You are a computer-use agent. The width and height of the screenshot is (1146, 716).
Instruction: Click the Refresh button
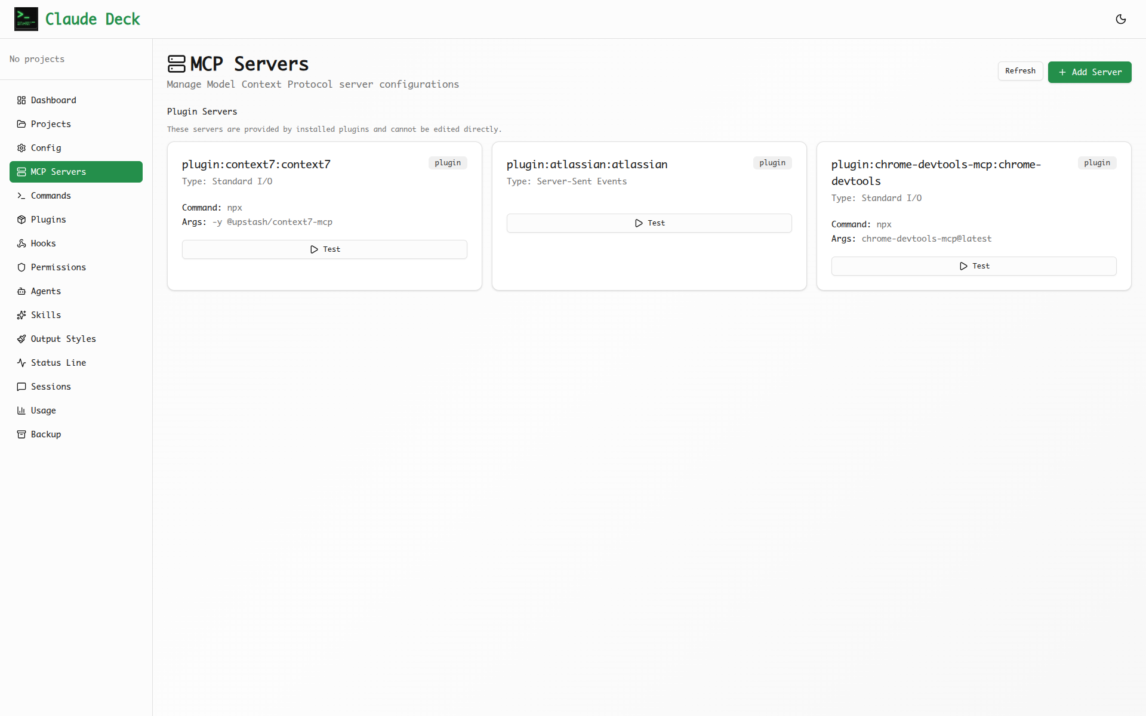pyautogui.click(x=1021, y=71)
